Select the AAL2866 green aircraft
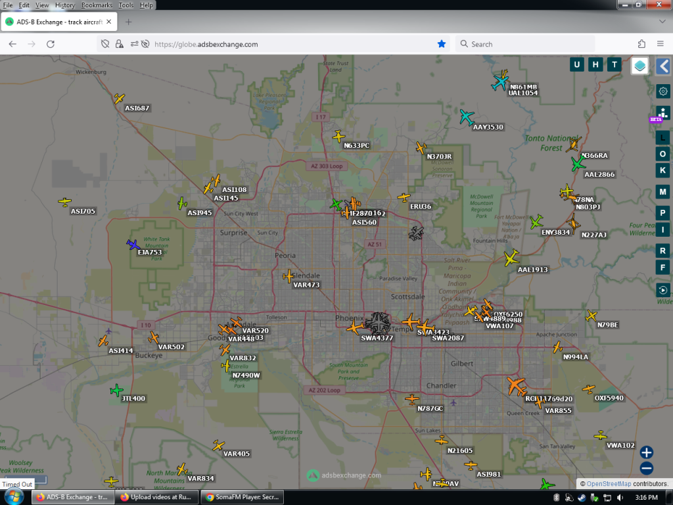Screen dimensions: 673x505 point(578,164)
